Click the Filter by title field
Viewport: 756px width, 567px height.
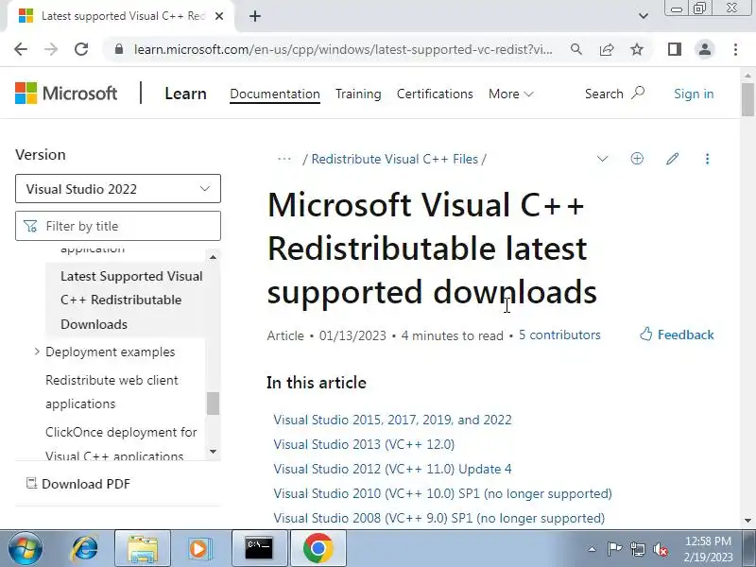[118, 226]
